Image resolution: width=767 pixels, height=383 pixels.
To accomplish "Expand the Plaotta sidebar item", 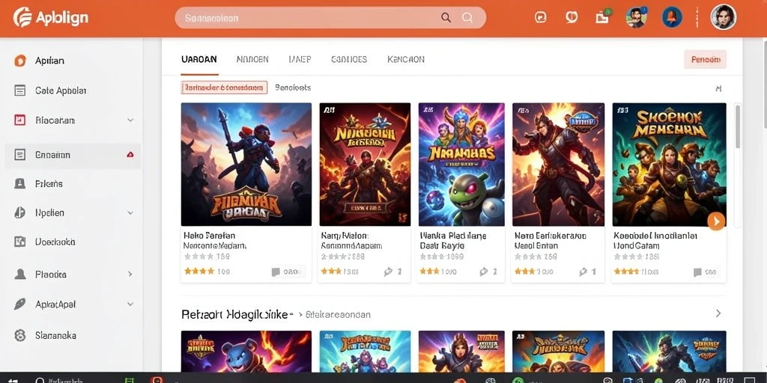I will pyautogui.click(x=130, y=274).
